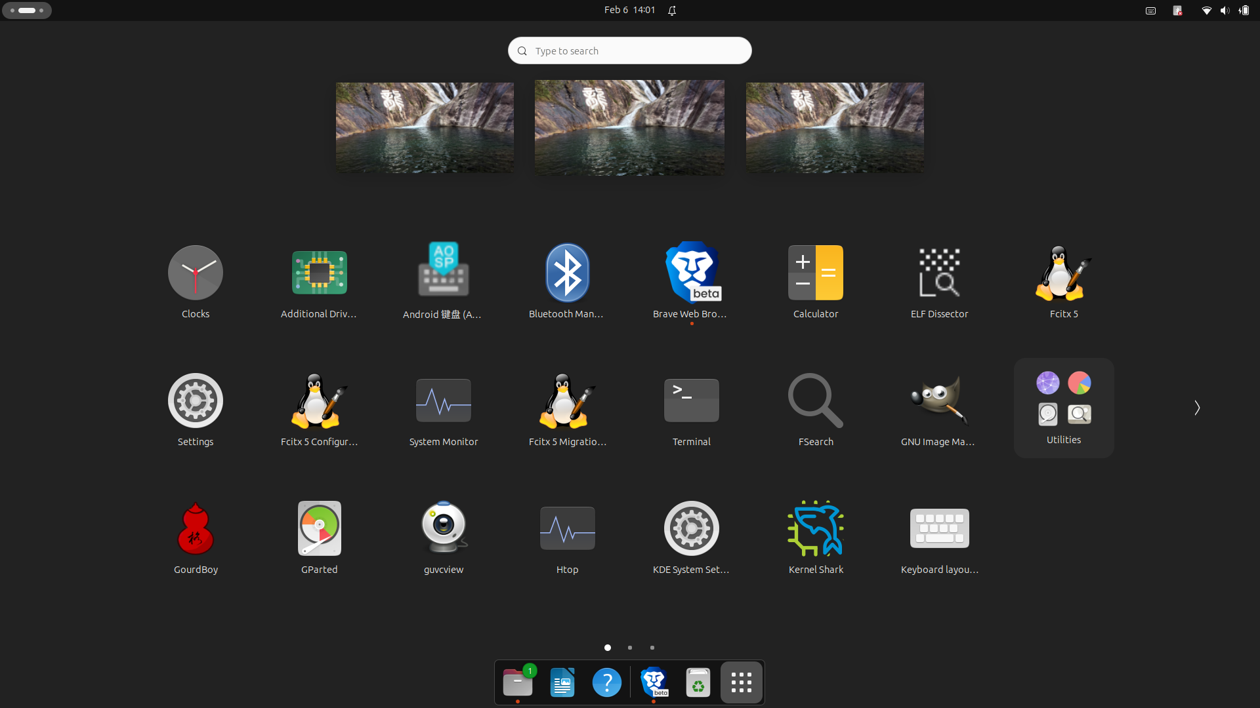
Task: Launch Fcitx 5 Migration wizard
Action: [x=567, y=410]
